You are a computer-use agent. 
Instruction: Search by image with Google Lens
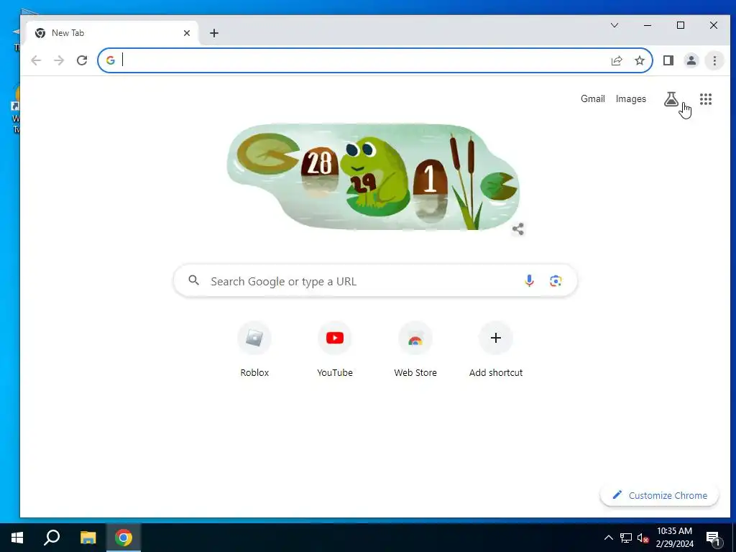pos(556,281)
